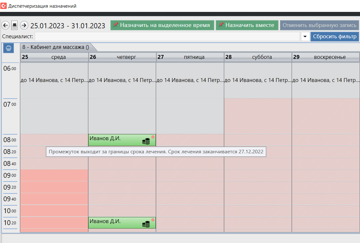Click into the Специалист input field
Viewport: 360px width, 243px height.
coord(167,37)
